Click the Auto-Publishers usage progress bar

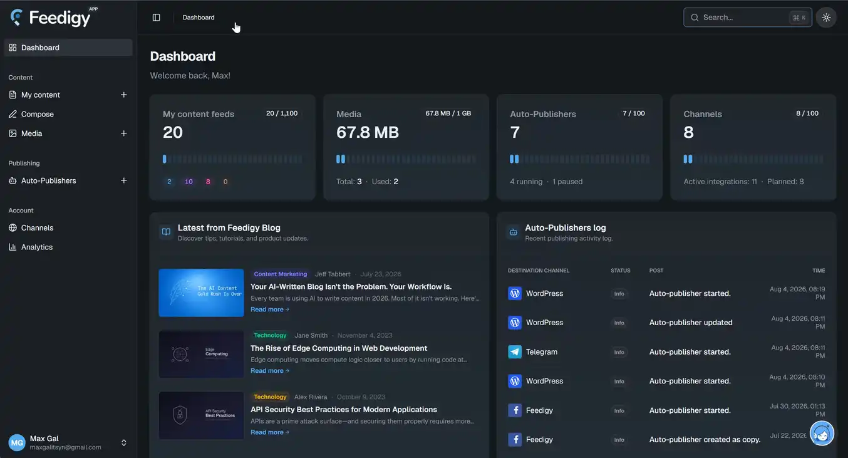(579, 159)
